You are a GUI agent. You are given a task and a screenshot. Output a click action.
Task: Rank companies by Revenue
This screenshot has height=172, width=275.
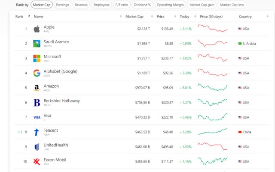[x=81, y=5]
